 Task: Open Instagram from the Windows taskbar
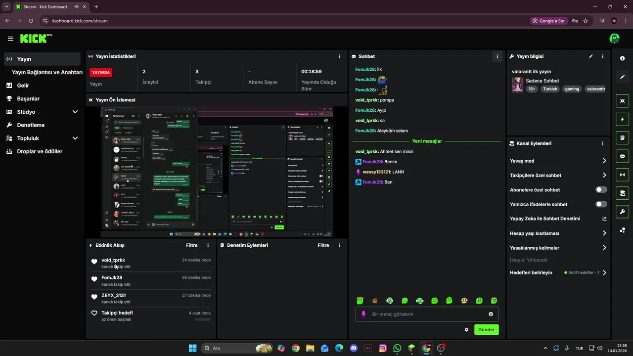(383, 348)
